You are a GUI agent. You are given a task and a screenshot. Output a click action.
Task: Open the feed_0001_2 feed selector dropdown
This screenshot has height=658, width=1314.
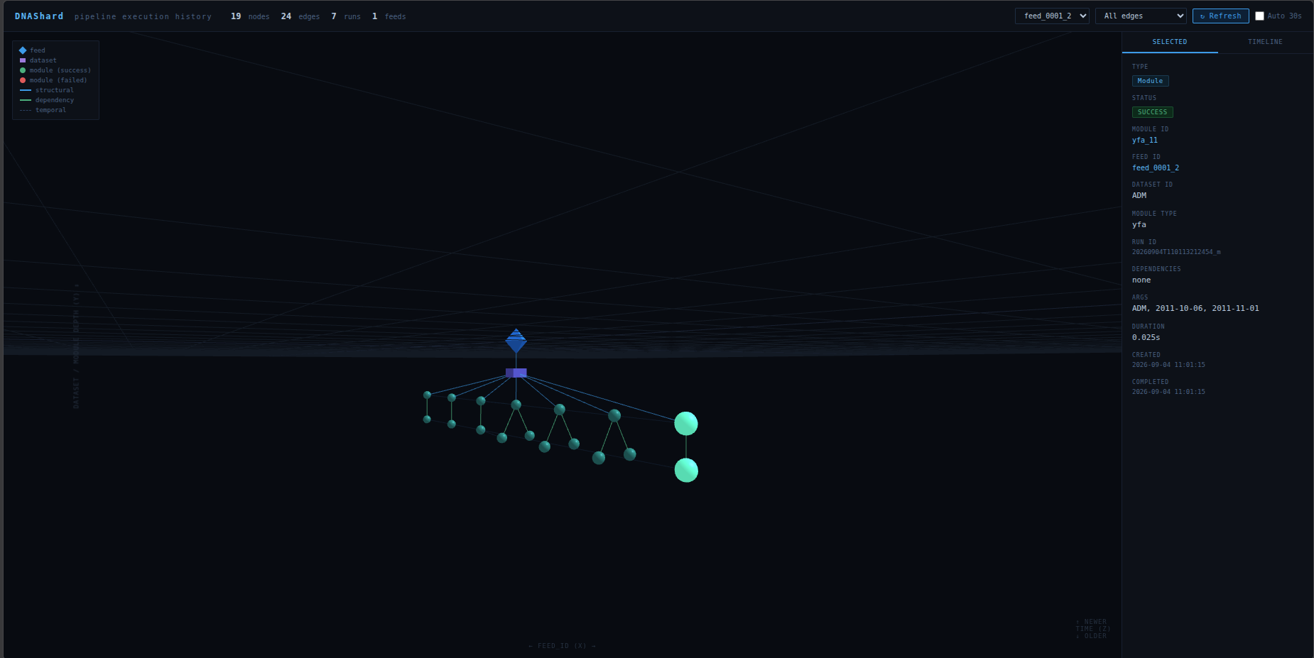tap(1052, 16)
